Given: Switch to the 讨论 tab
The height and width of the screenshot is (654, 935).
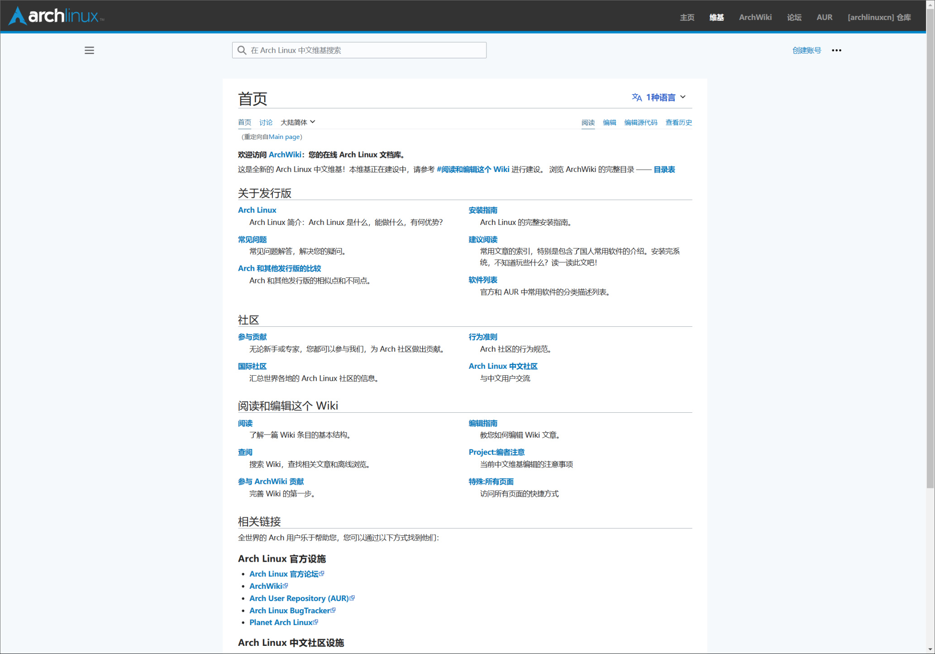Looking at the screenshot, I should tap(266, 122).
